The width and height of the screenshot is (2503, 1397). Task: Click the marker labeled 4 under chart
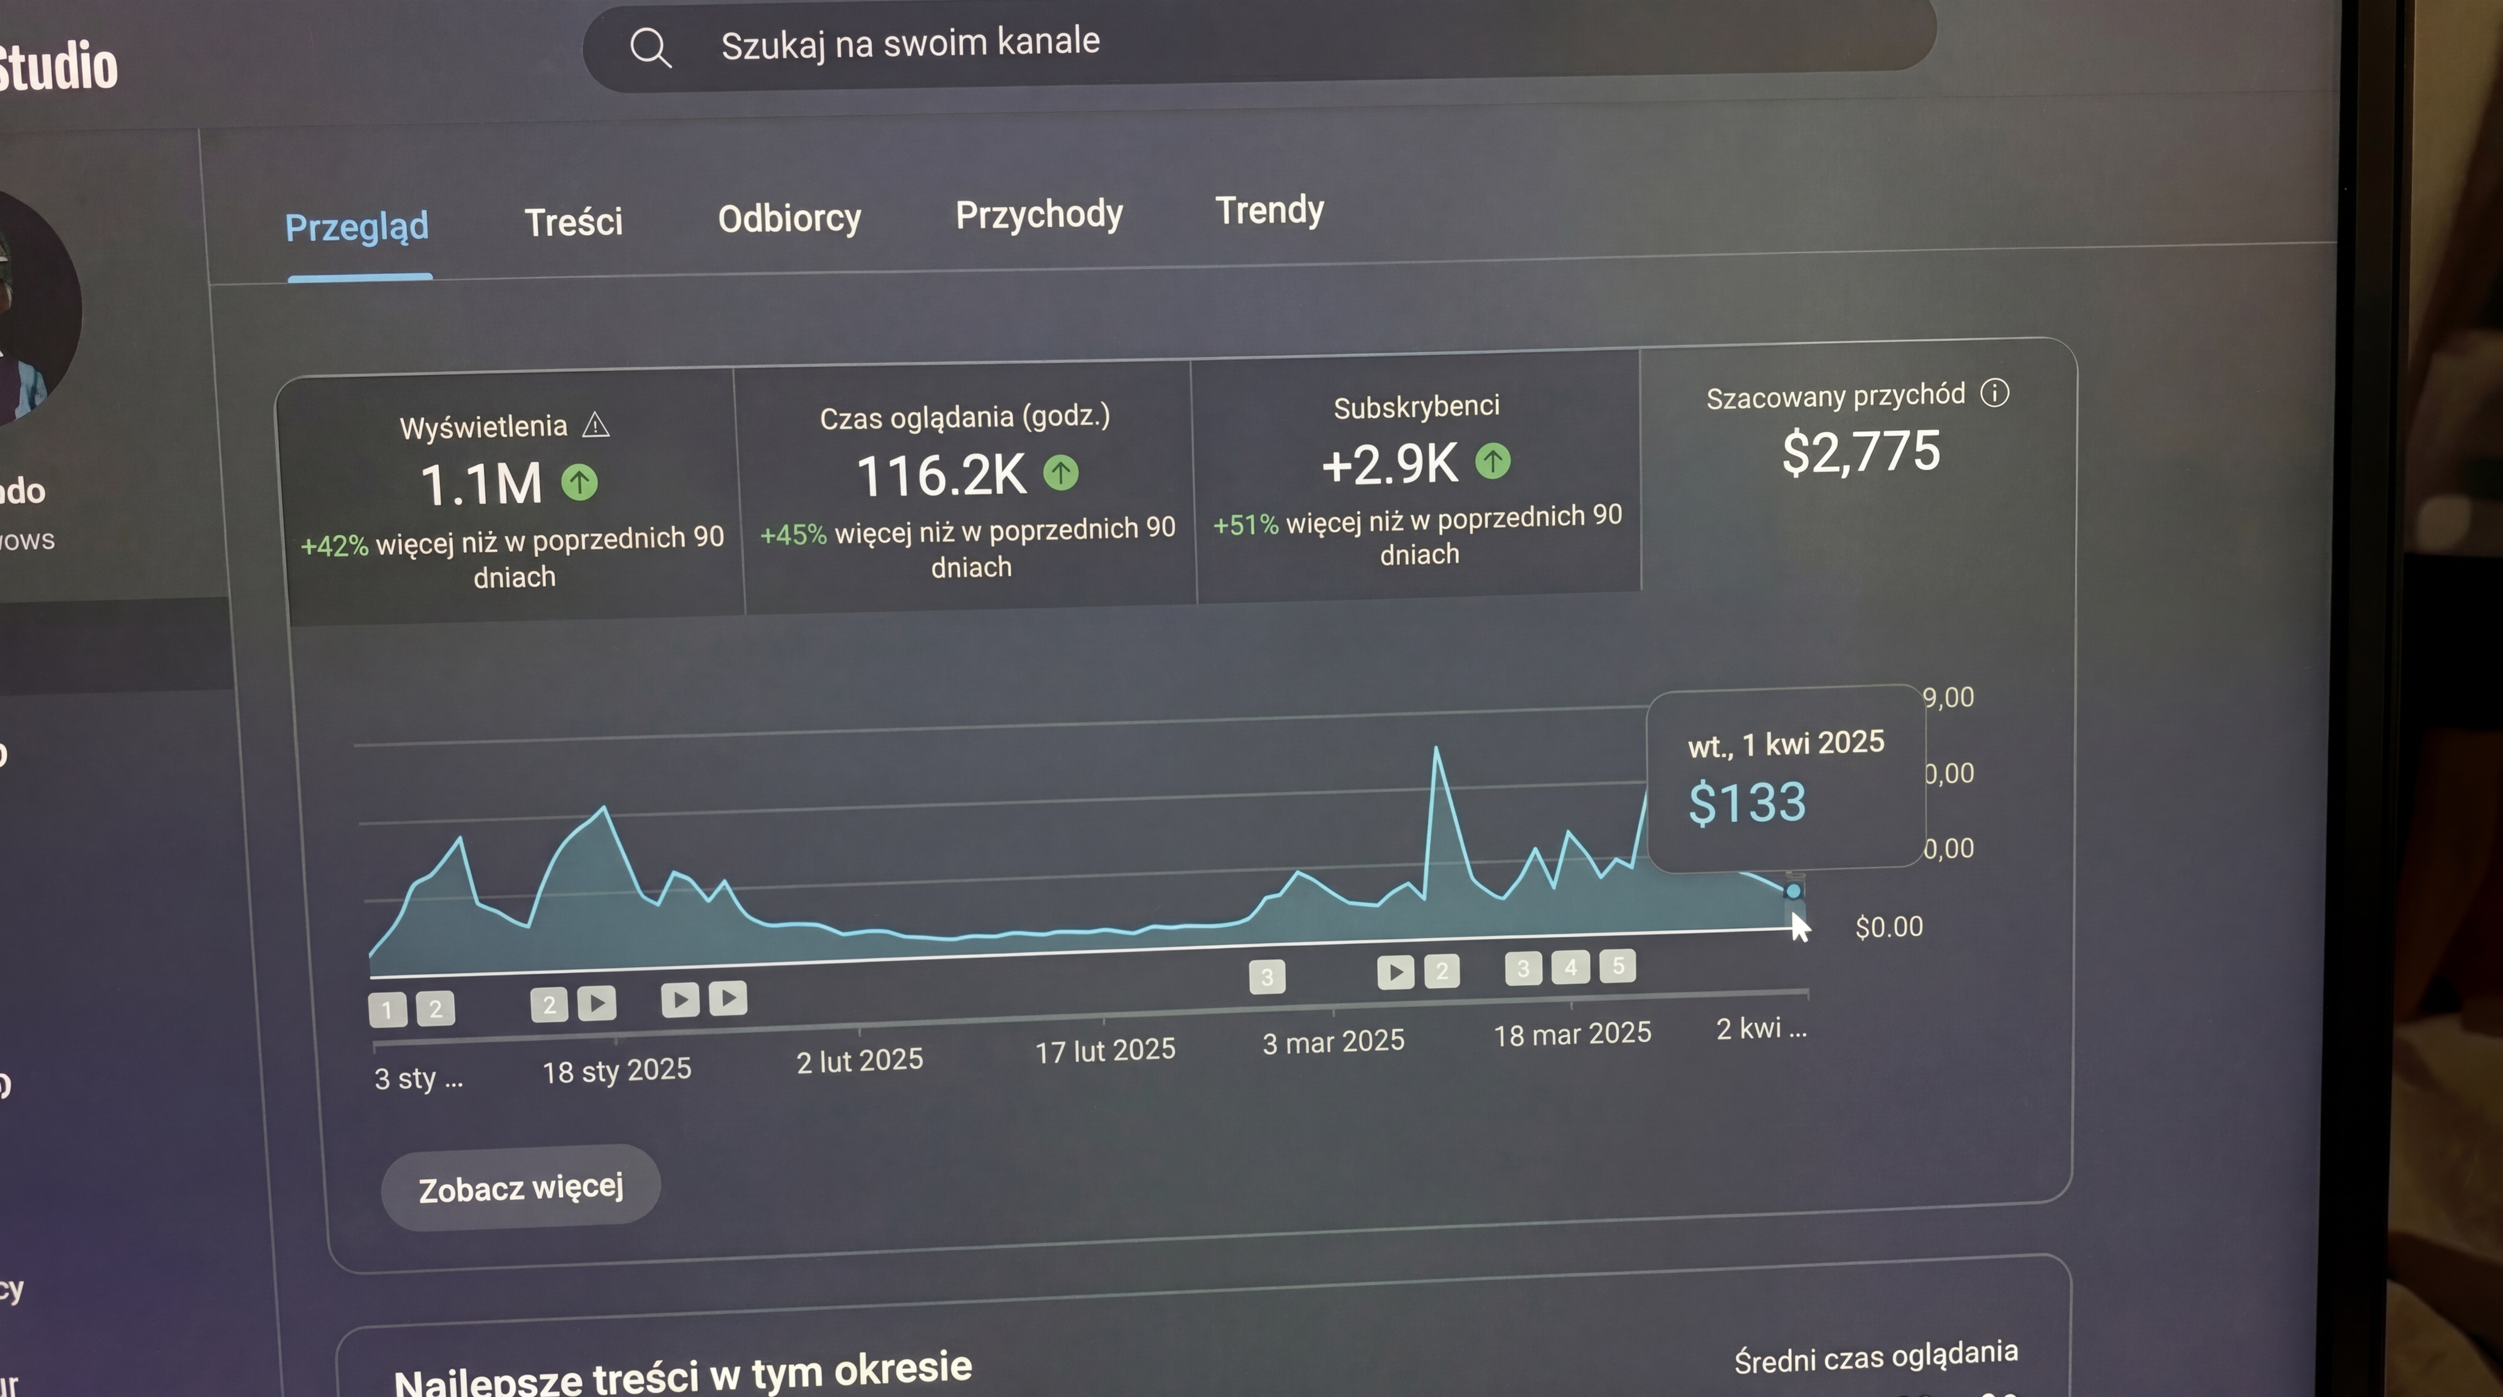(x=1570, y=968)
